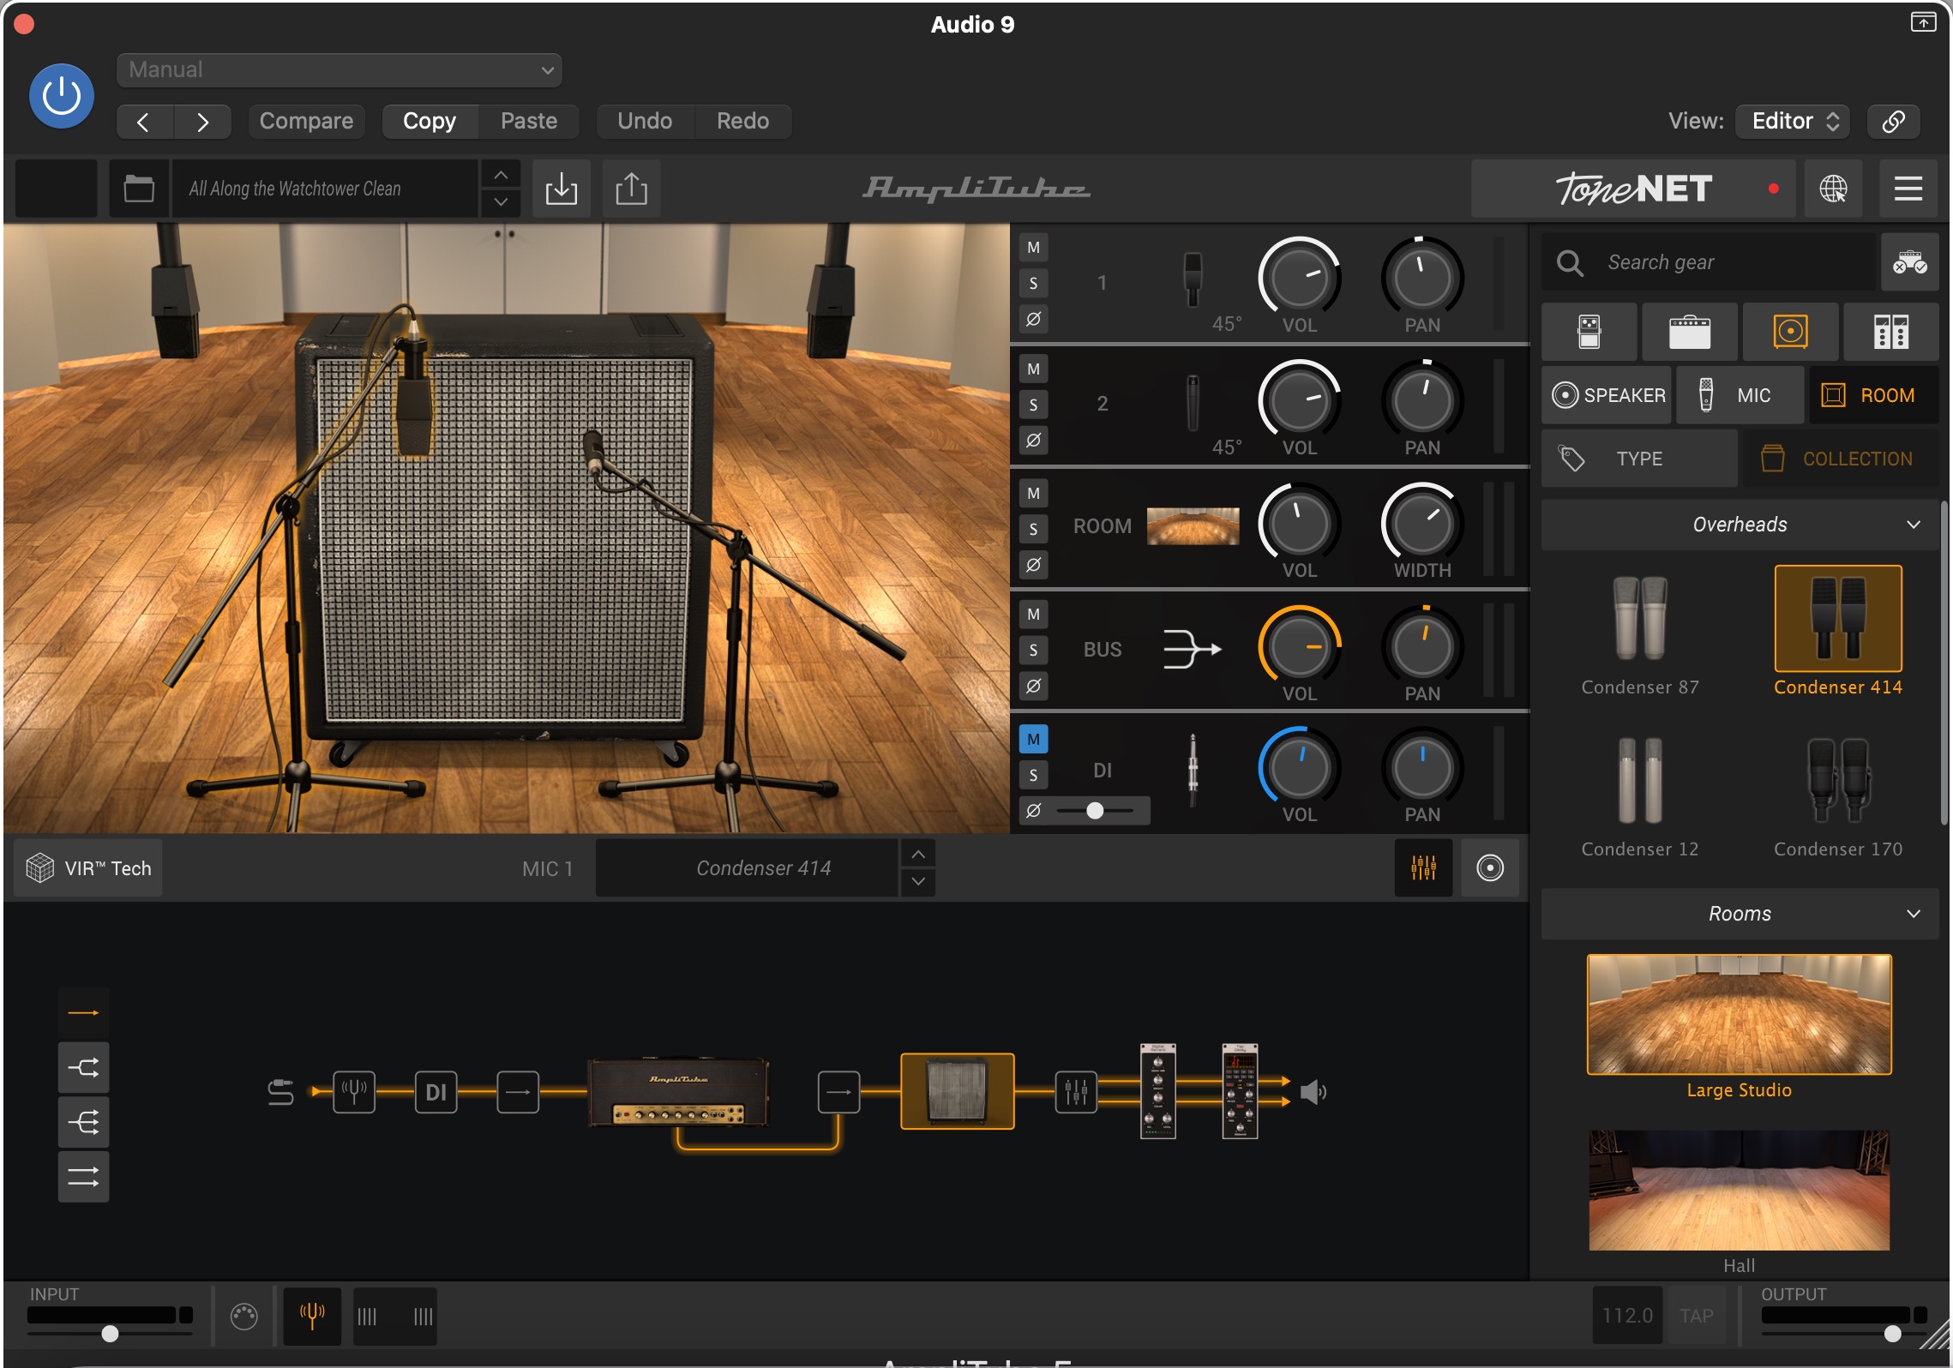This screenshot has width=1953, height=1368.
Task: Select the stomp pedal gear category
Action: coord(1589,332)
